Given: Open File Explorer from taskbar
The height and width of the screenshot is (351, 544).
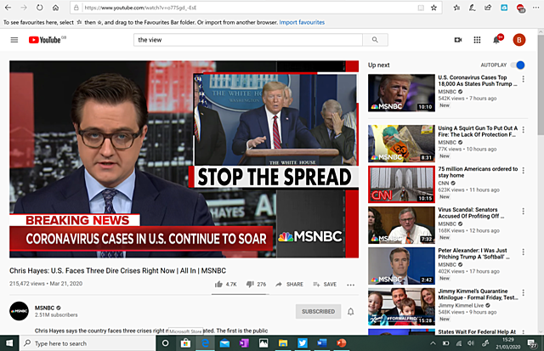Looking at the screenshot, I should 283,343.
